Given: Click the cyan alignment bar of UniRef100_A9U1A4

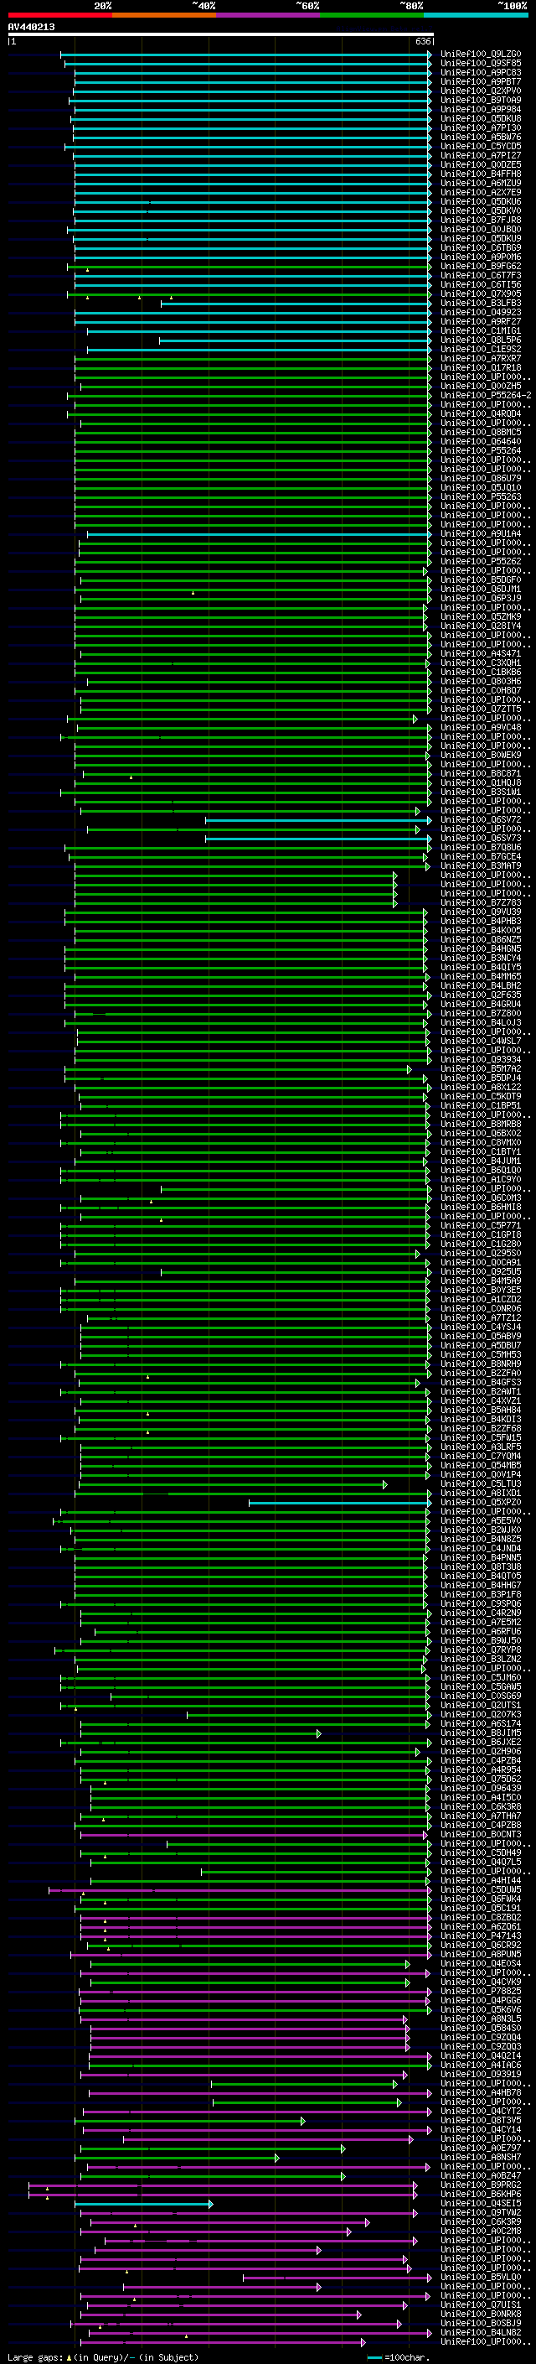Looking at the screenshot, I should (x=259, y=533).
